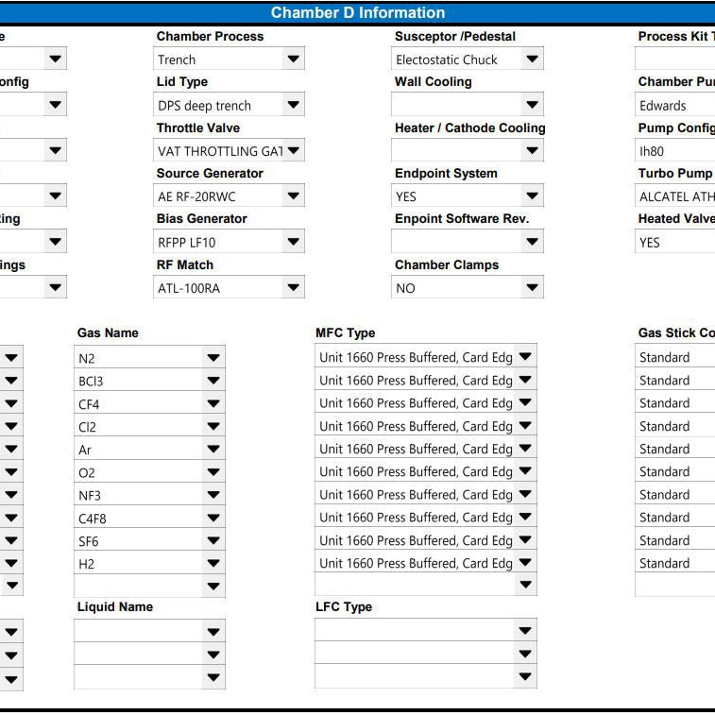Viewport: 715px width, 715px height.
Task: Expand the Source Generator dropdown arrow
Action: pyautogui.click(x=293, y=196)
